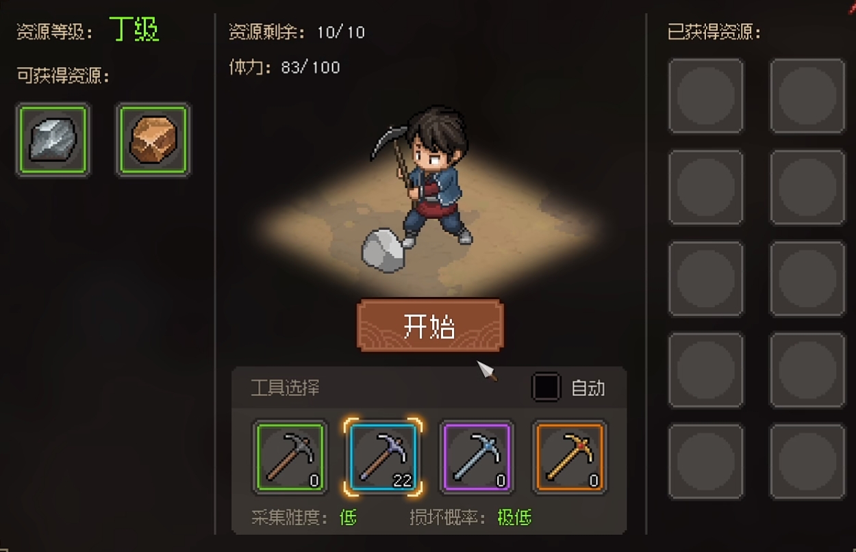Enable the 自动 auto-mining checkbox
856x552 pixels.
pos(546,388)
